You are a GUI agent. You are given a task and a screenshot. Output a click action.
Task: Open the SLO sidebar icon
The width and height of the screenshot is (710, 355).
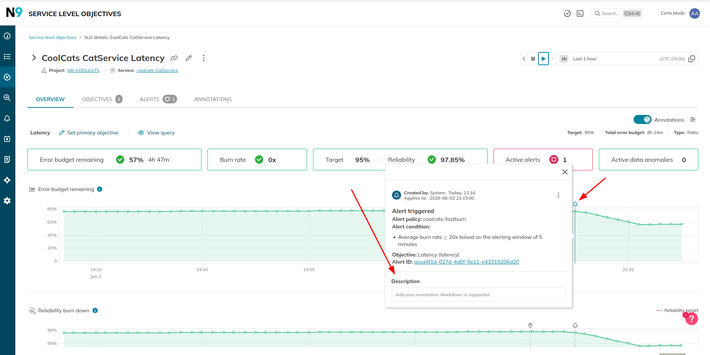click(x=7, y=77)
